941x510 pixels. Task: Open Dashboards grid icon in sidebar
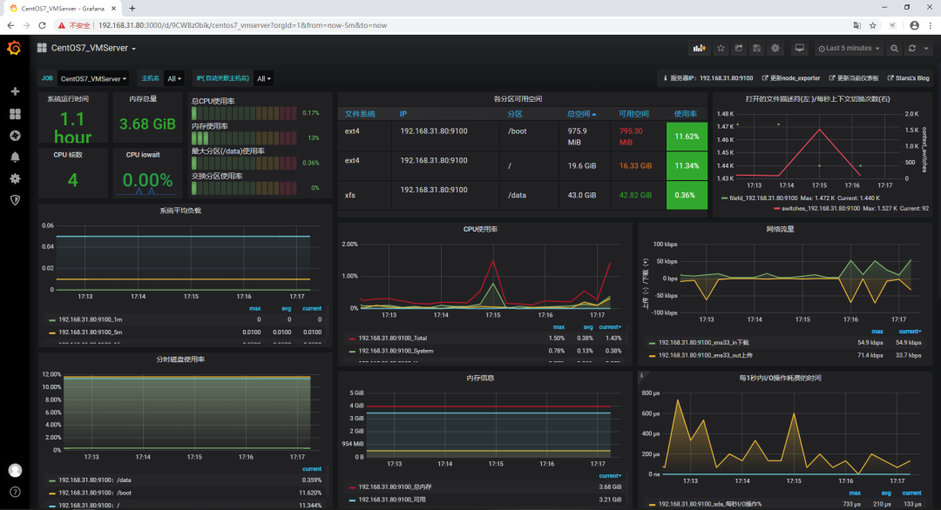pyautogui.click(x=15, y=114)
